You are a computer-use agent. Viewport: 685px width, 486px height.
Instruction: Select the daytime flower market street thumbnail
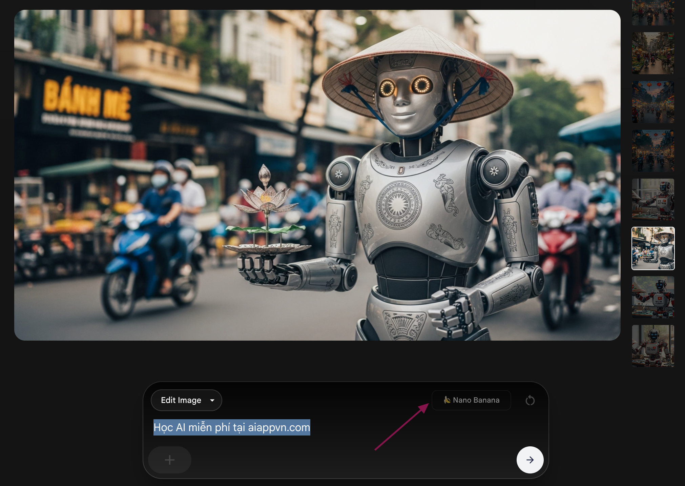click(x=653, y=53)
